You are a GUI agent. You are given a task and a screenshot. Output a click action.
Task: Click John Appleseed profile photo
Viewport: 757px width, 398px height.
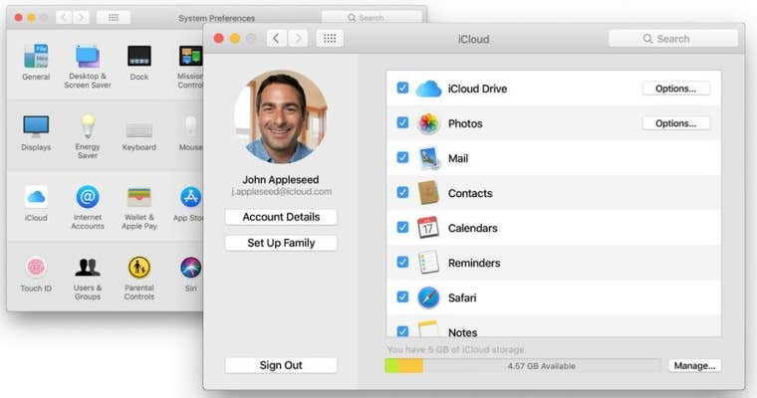point(281,117)
